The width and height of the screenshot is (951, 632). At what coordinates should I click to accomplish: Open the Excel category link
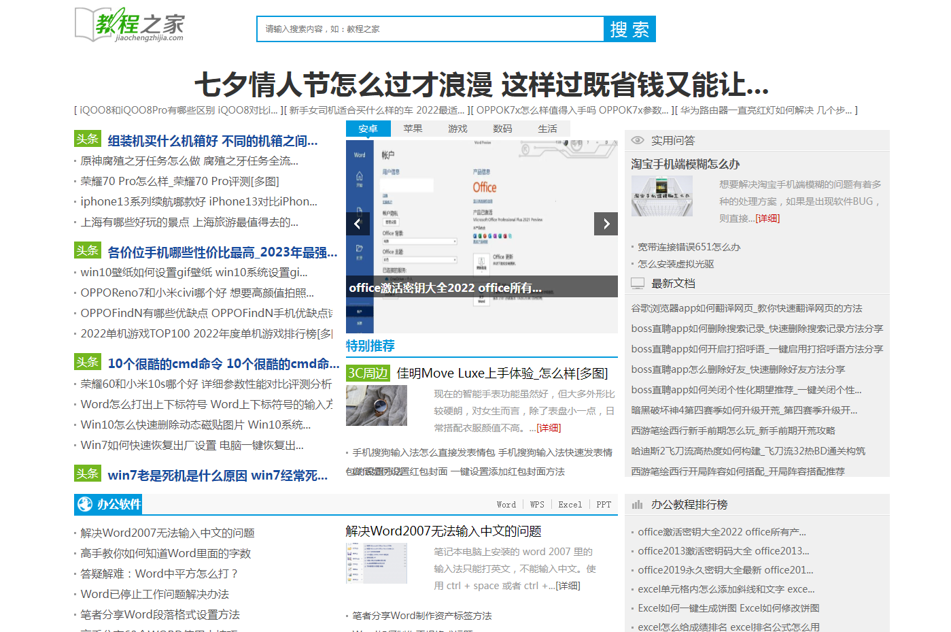(570, 505)
